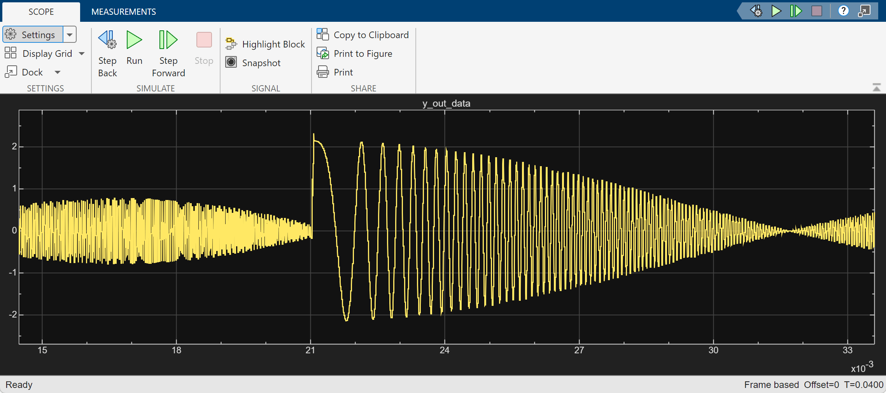
Task: Click the Highlight Block icon
Action: pyautogui.click(x=231, y=44)
